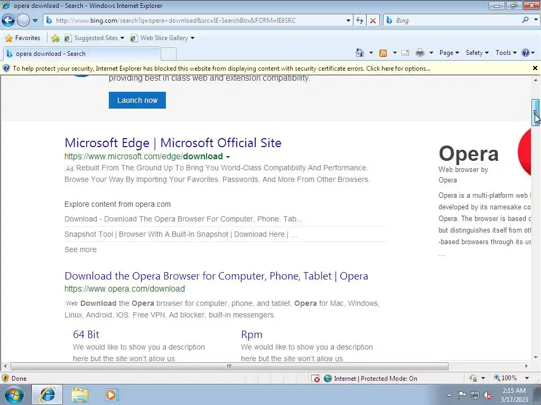Open the recent pages dropdown arrow

point(35,21)
